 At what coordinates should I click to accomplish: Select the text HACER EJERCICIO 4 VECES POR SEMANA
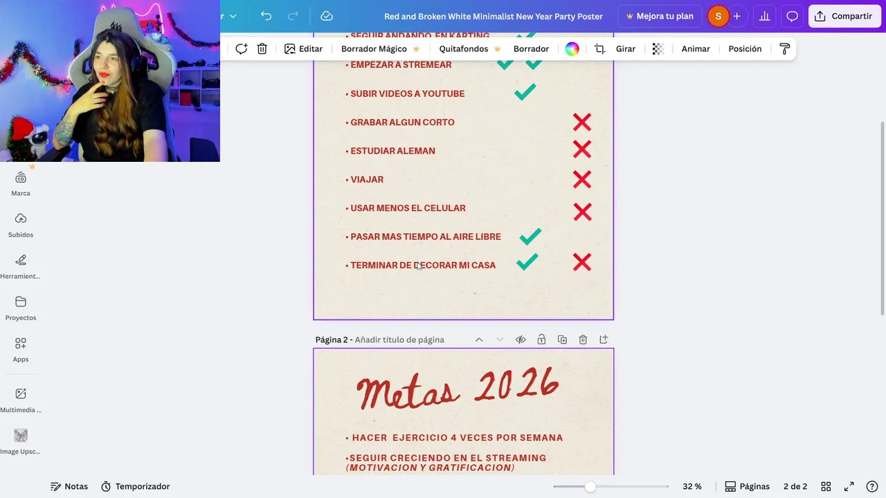[x=457, y=438]
